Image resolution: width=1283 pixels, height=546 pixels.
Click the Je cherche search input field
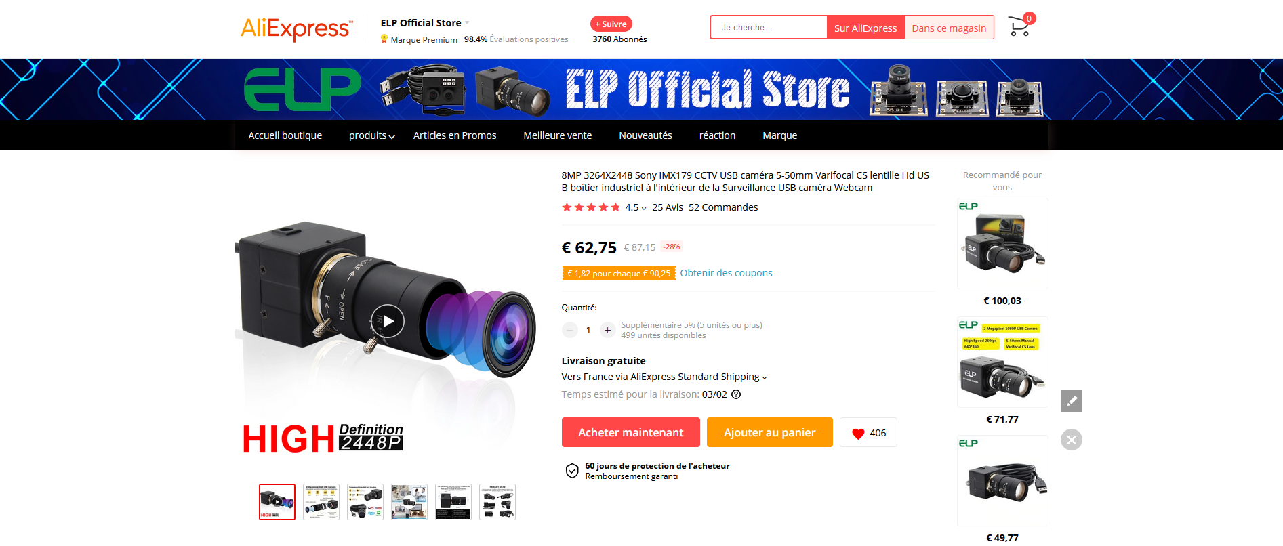(769, 28)
